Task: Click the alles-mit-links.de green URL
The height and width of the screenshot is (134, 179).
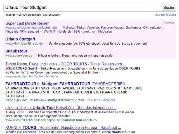Action: pyautogui.click(x=51, y=120)
